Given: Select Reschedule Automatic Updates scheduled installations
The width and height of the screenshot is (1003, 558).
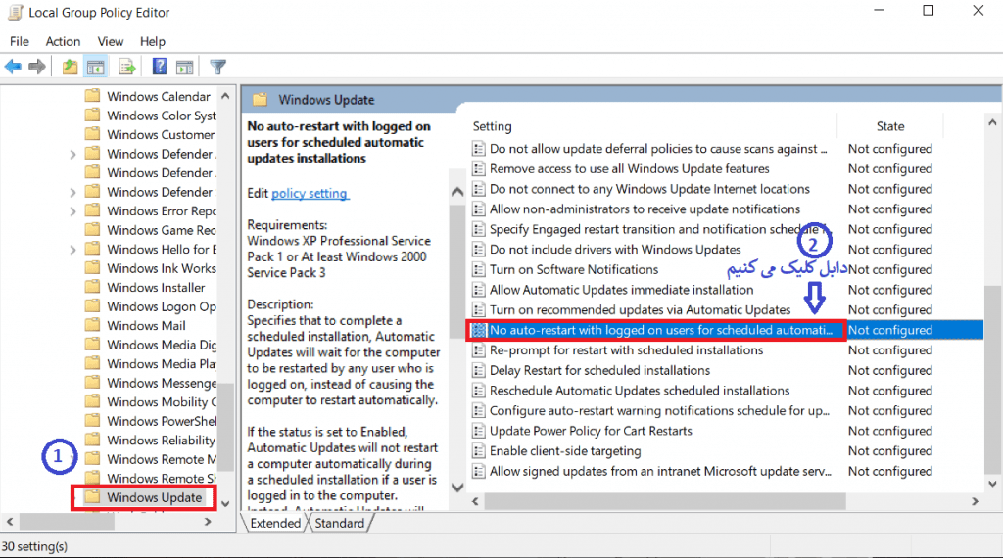Looking at the screenshot, I should (640, 391).
